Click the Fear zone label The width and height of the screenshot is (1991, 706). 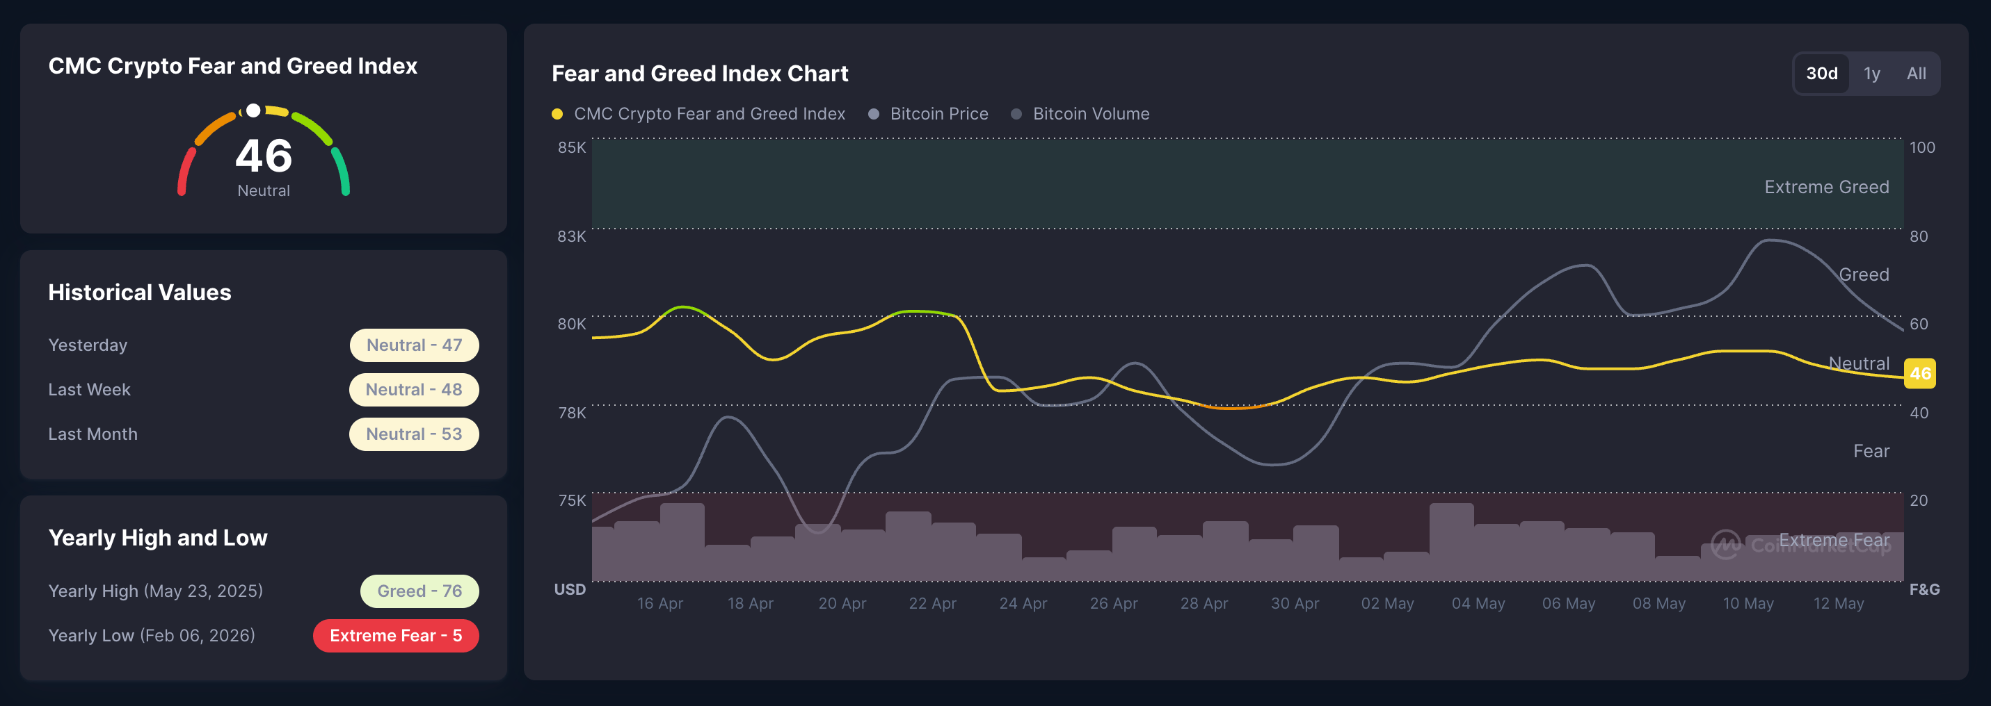[1871, 451]
